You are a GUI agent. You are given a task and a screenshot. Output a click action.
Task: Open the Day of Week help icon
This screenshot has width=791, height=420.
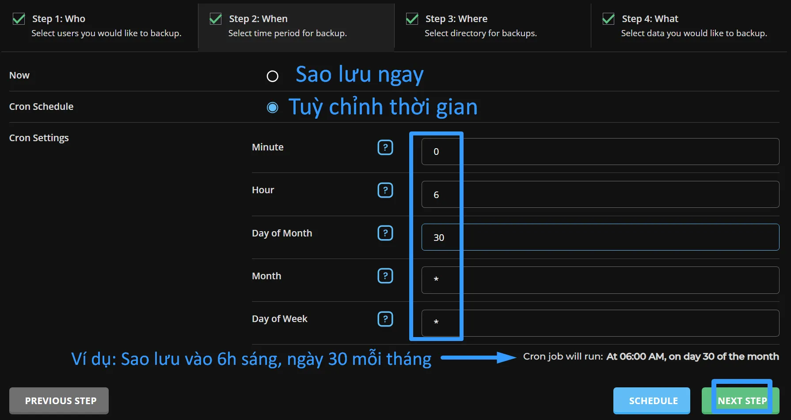pos(385,319)
